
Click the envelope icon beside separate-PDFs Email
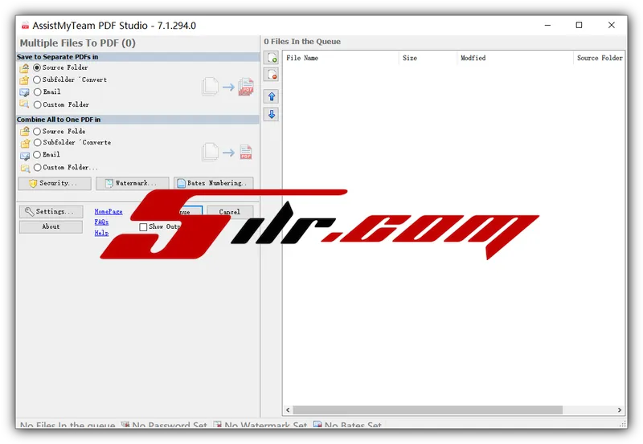25,92
